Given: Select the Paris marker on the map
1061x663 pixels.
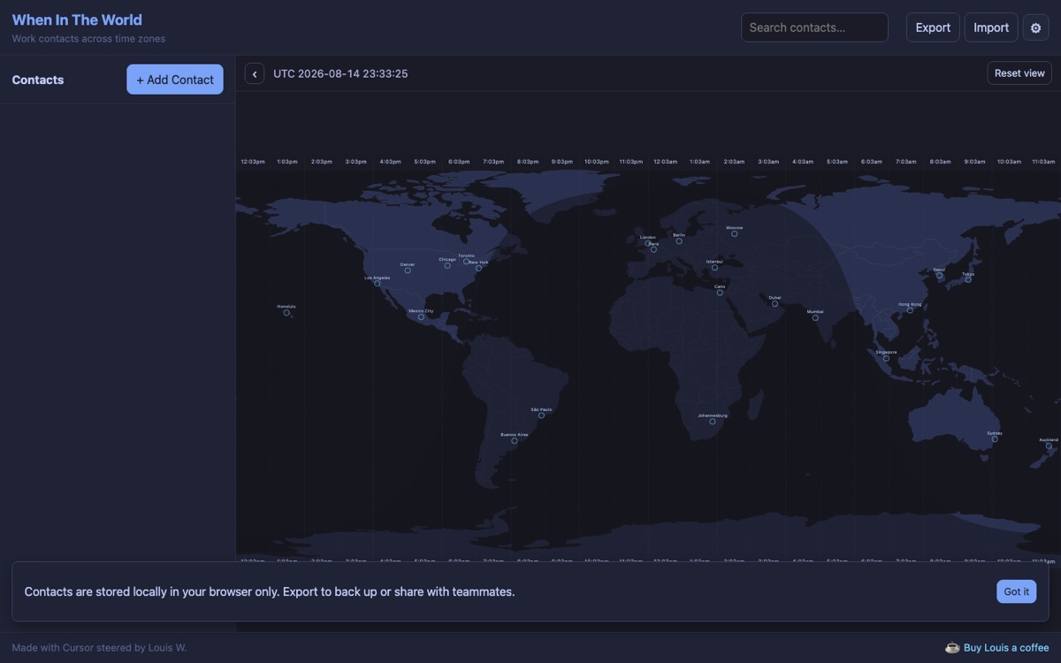Looking at the screenshot, I should pyautogui.click(x=654, y=249).
